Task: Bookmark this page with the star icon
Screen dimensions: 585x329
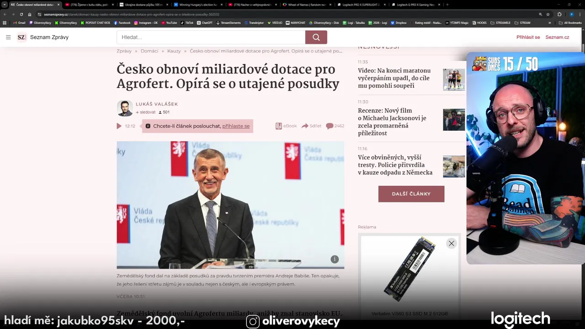Action: click(548, 14)
